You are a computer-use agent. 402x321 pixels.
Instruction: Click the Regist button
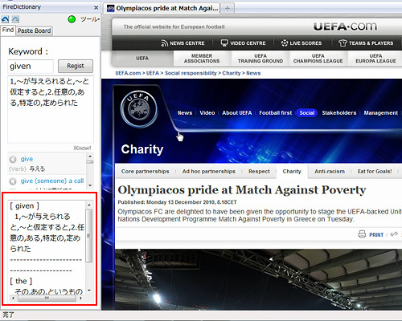coord(76,66)
